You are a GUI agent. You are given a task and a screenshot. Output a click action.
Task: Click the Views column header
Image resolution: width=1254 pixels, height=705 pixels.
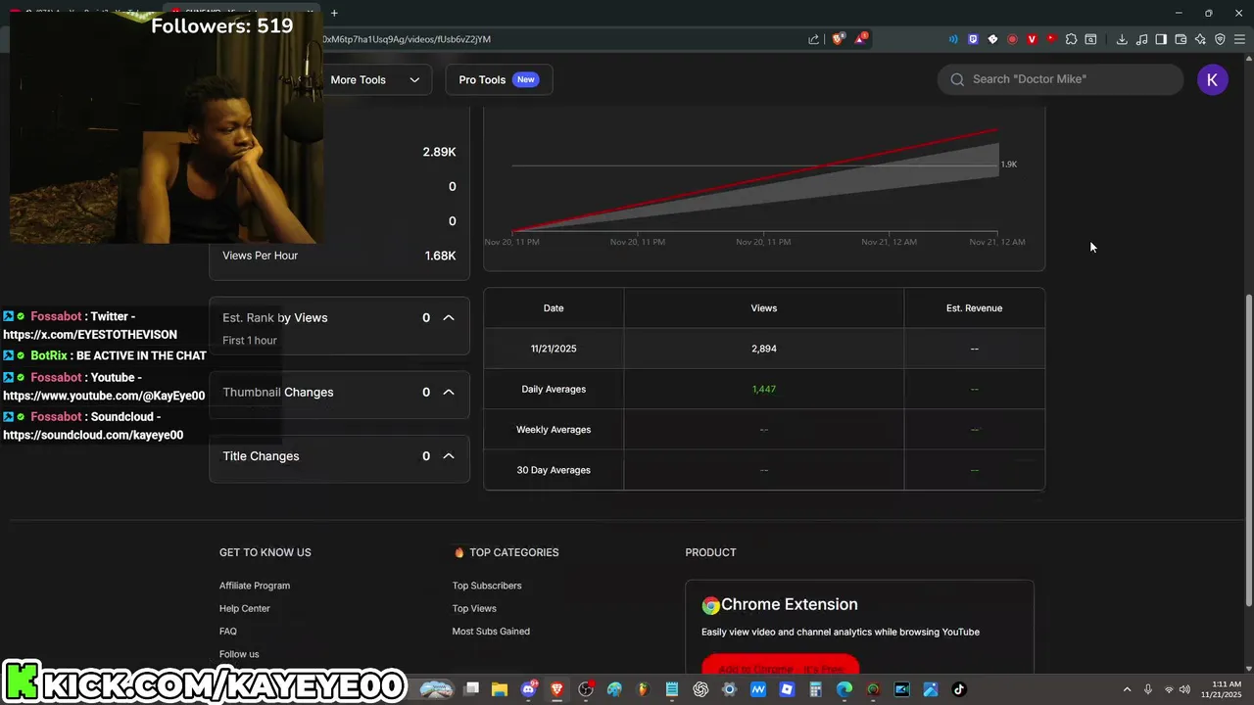(x=764, y=308)
